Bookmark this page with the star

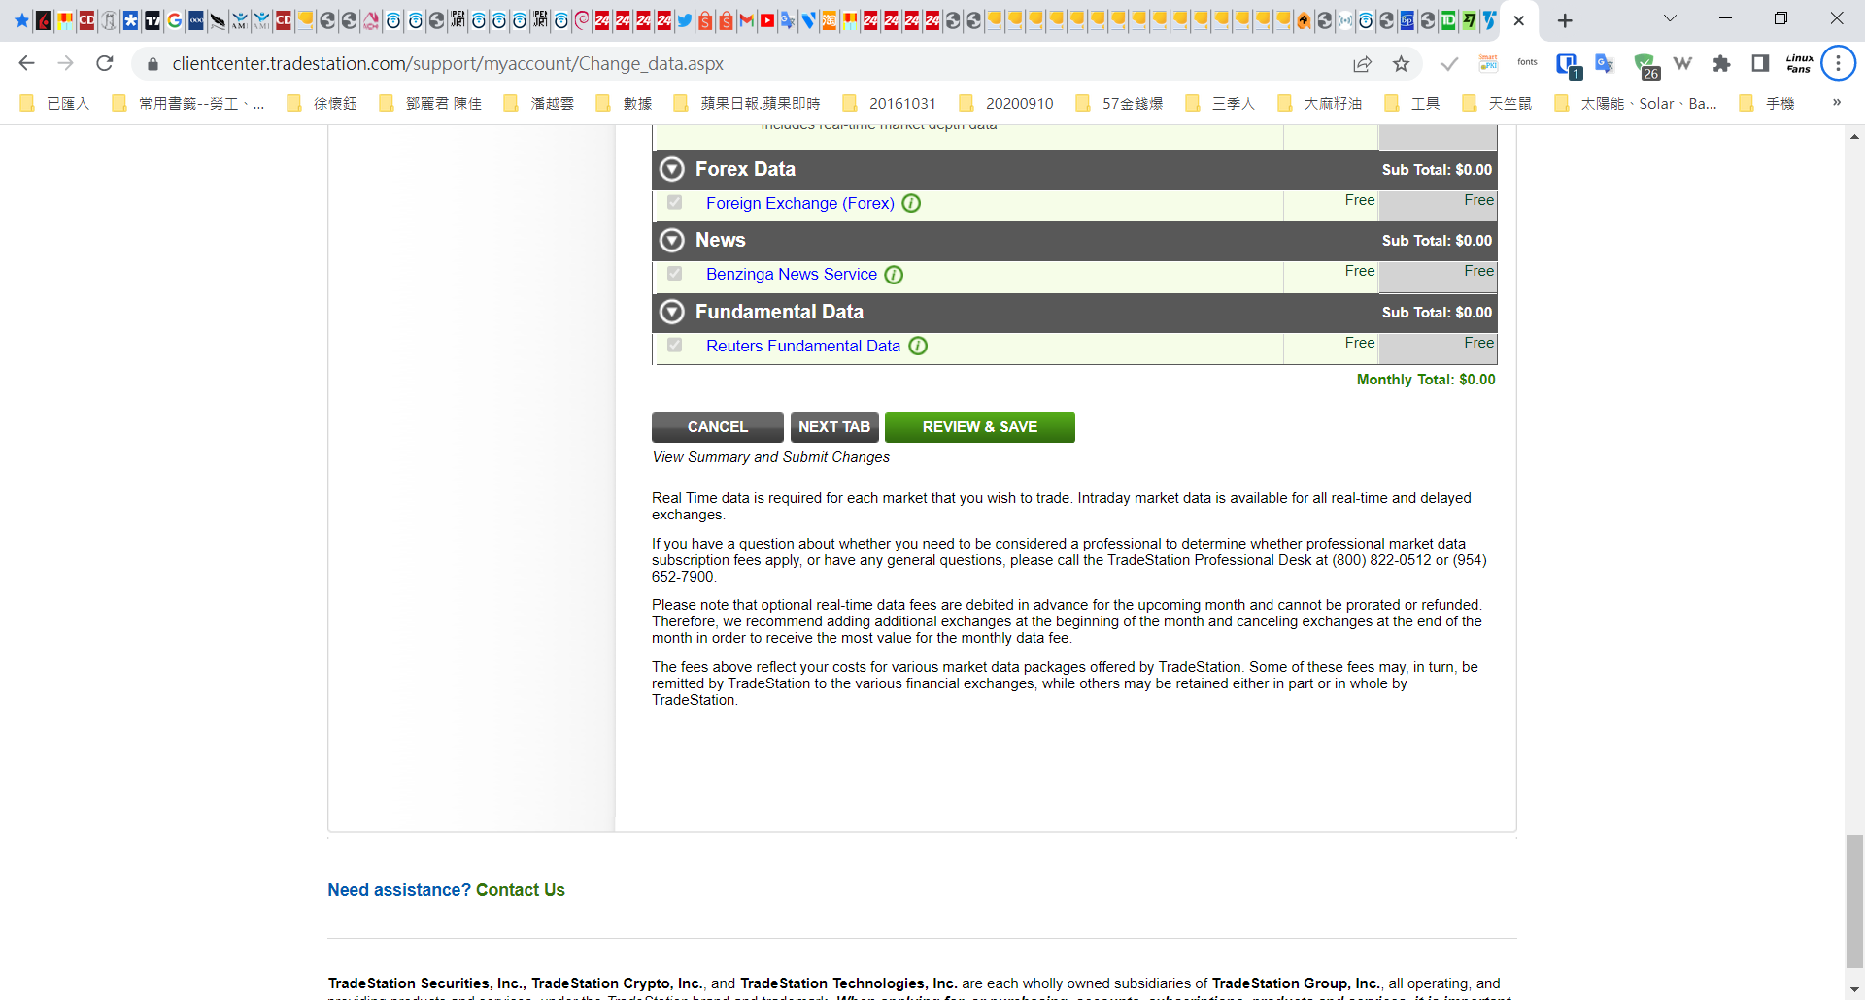1401,64
